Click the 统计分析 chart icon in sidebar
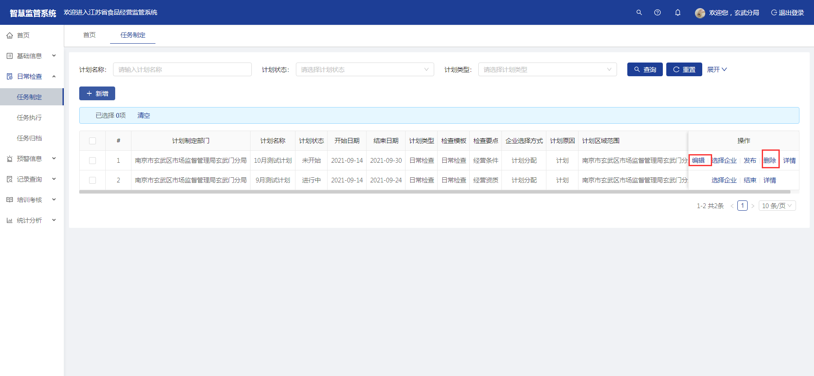The width and height of the screenshot is (814, 376). [x=9, y=221]
